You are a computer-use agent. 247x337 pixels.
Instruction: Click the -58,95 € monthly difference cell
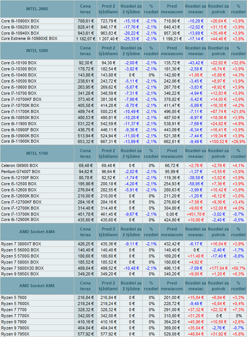(x=195, y=184)
